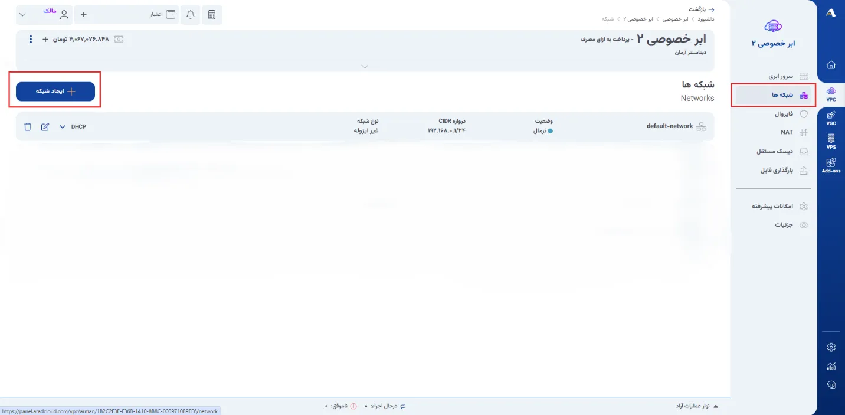The height and width of the screenshot is (415, 845).
Task: Expand the نوار عملیات آزاد bar
Action: pos(697,406)
